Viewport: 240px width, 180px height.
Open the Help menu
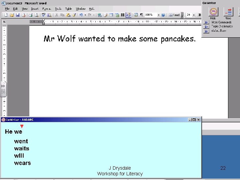point(92,9)
